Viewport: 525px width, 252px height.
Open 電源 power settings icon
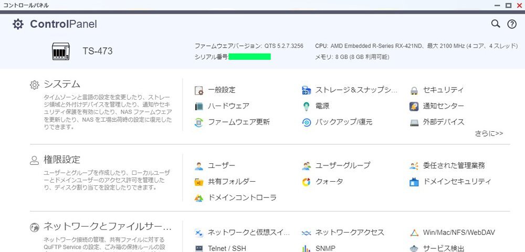pos(307,106)
